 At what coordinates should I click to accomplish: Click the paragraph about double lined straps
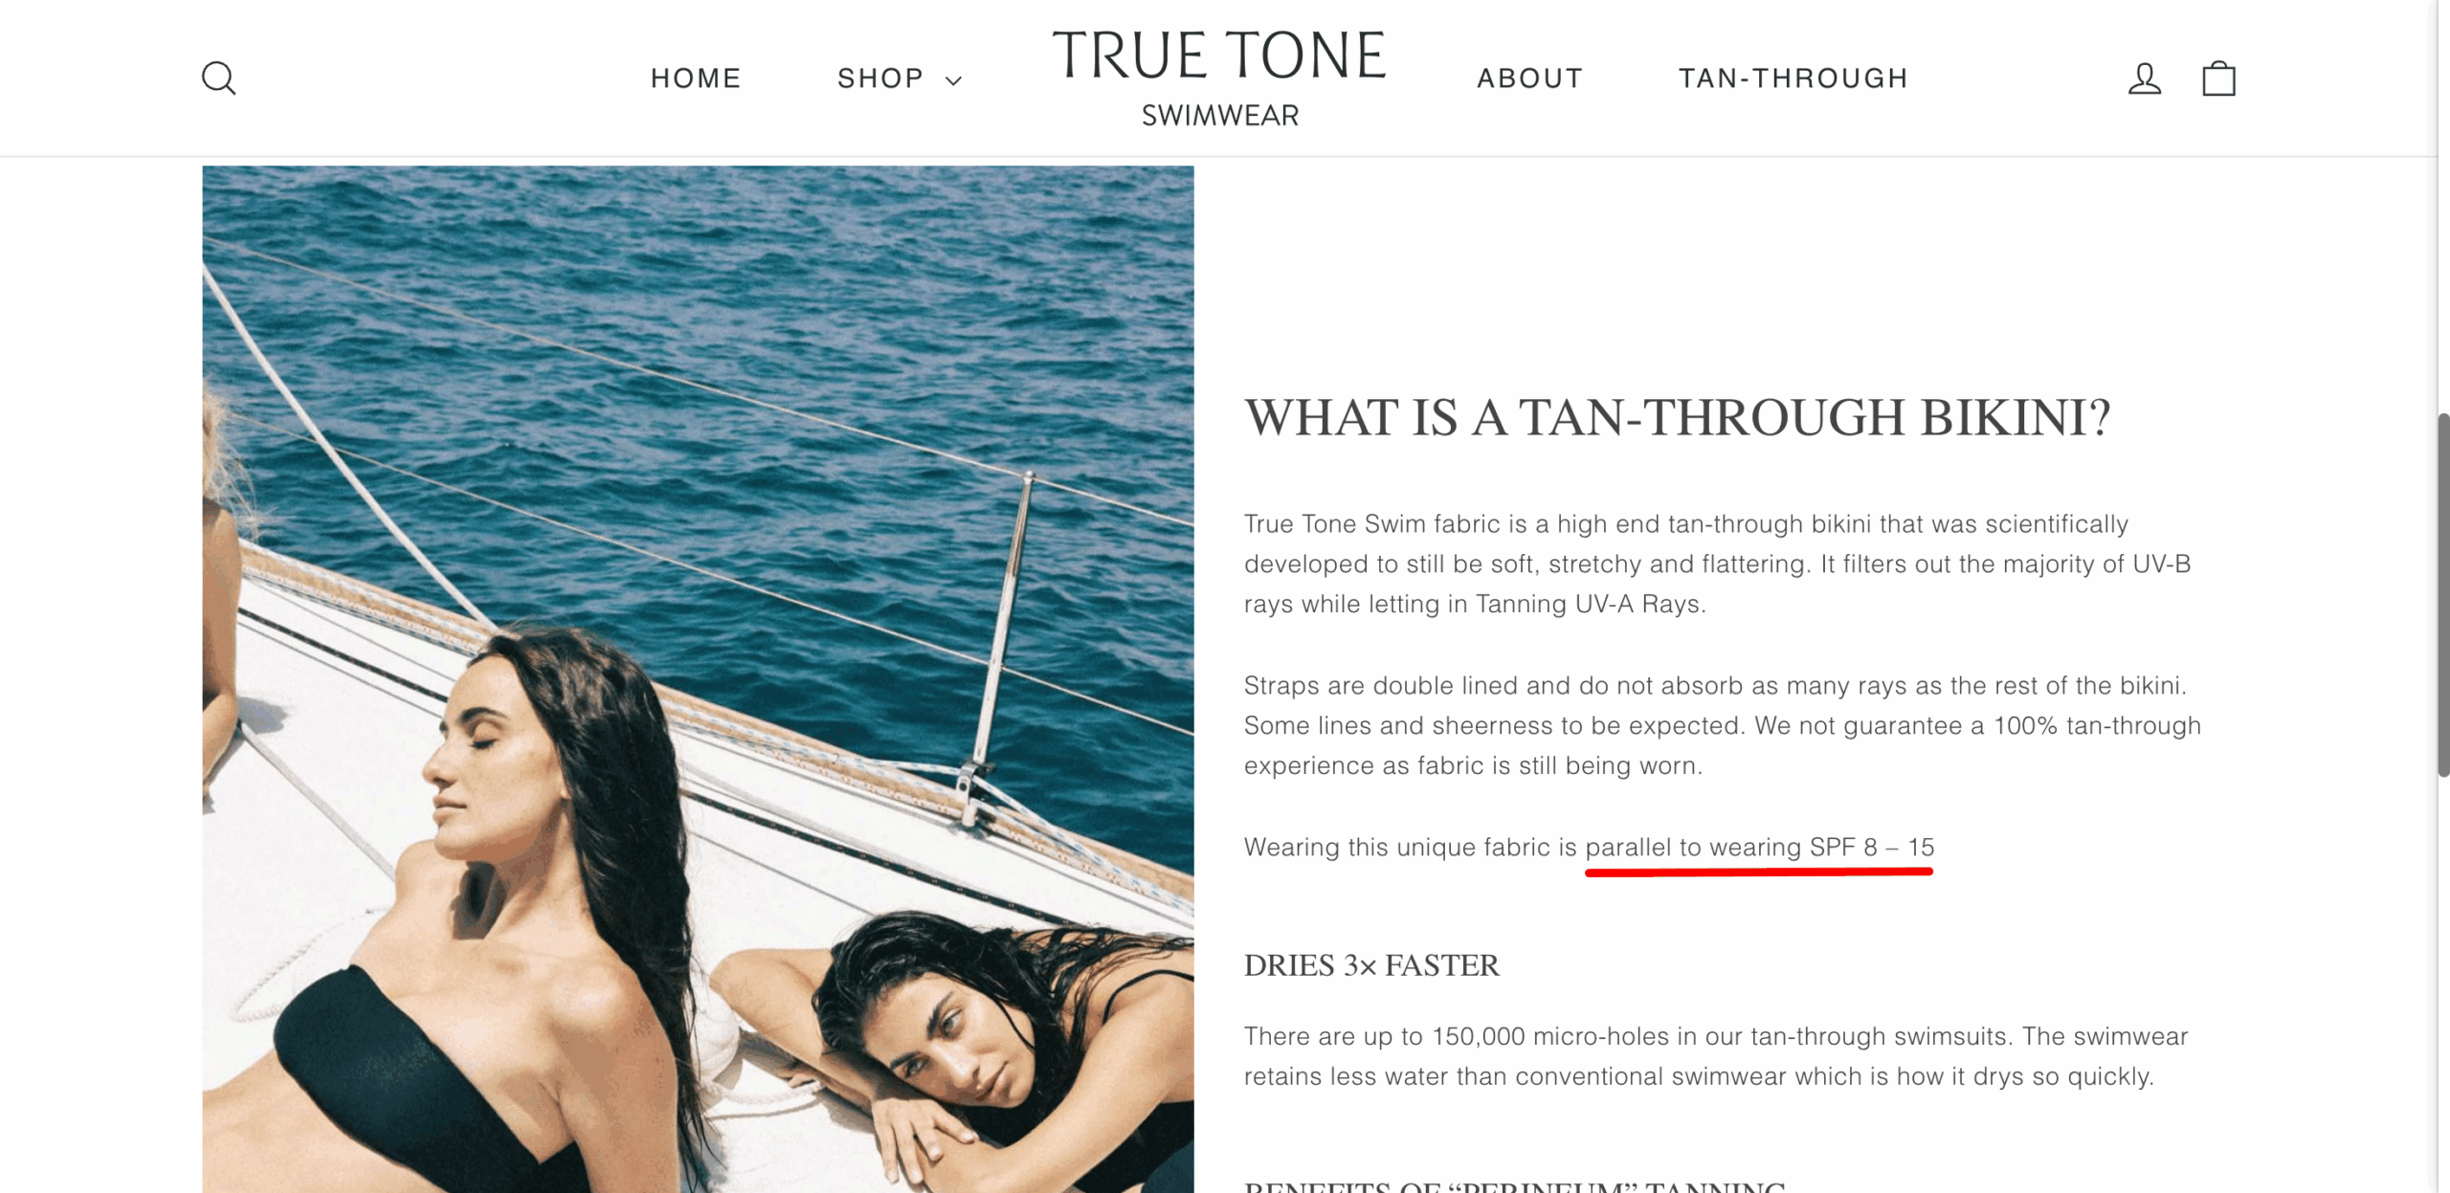click(1723, 725)
